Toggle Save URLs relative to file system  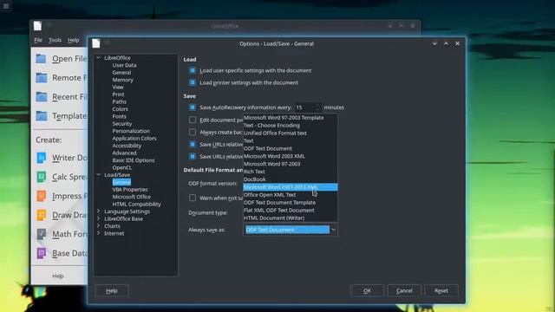click(x=193, y=145)
